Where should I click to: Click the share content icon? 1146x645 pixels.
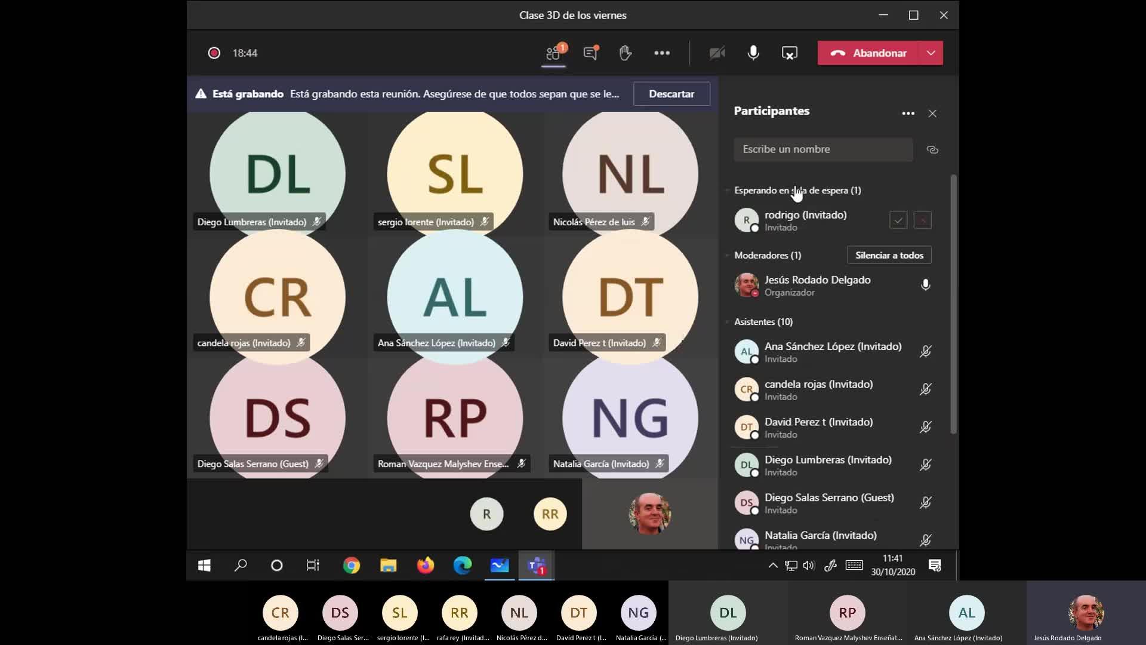[x=789, y=53]
